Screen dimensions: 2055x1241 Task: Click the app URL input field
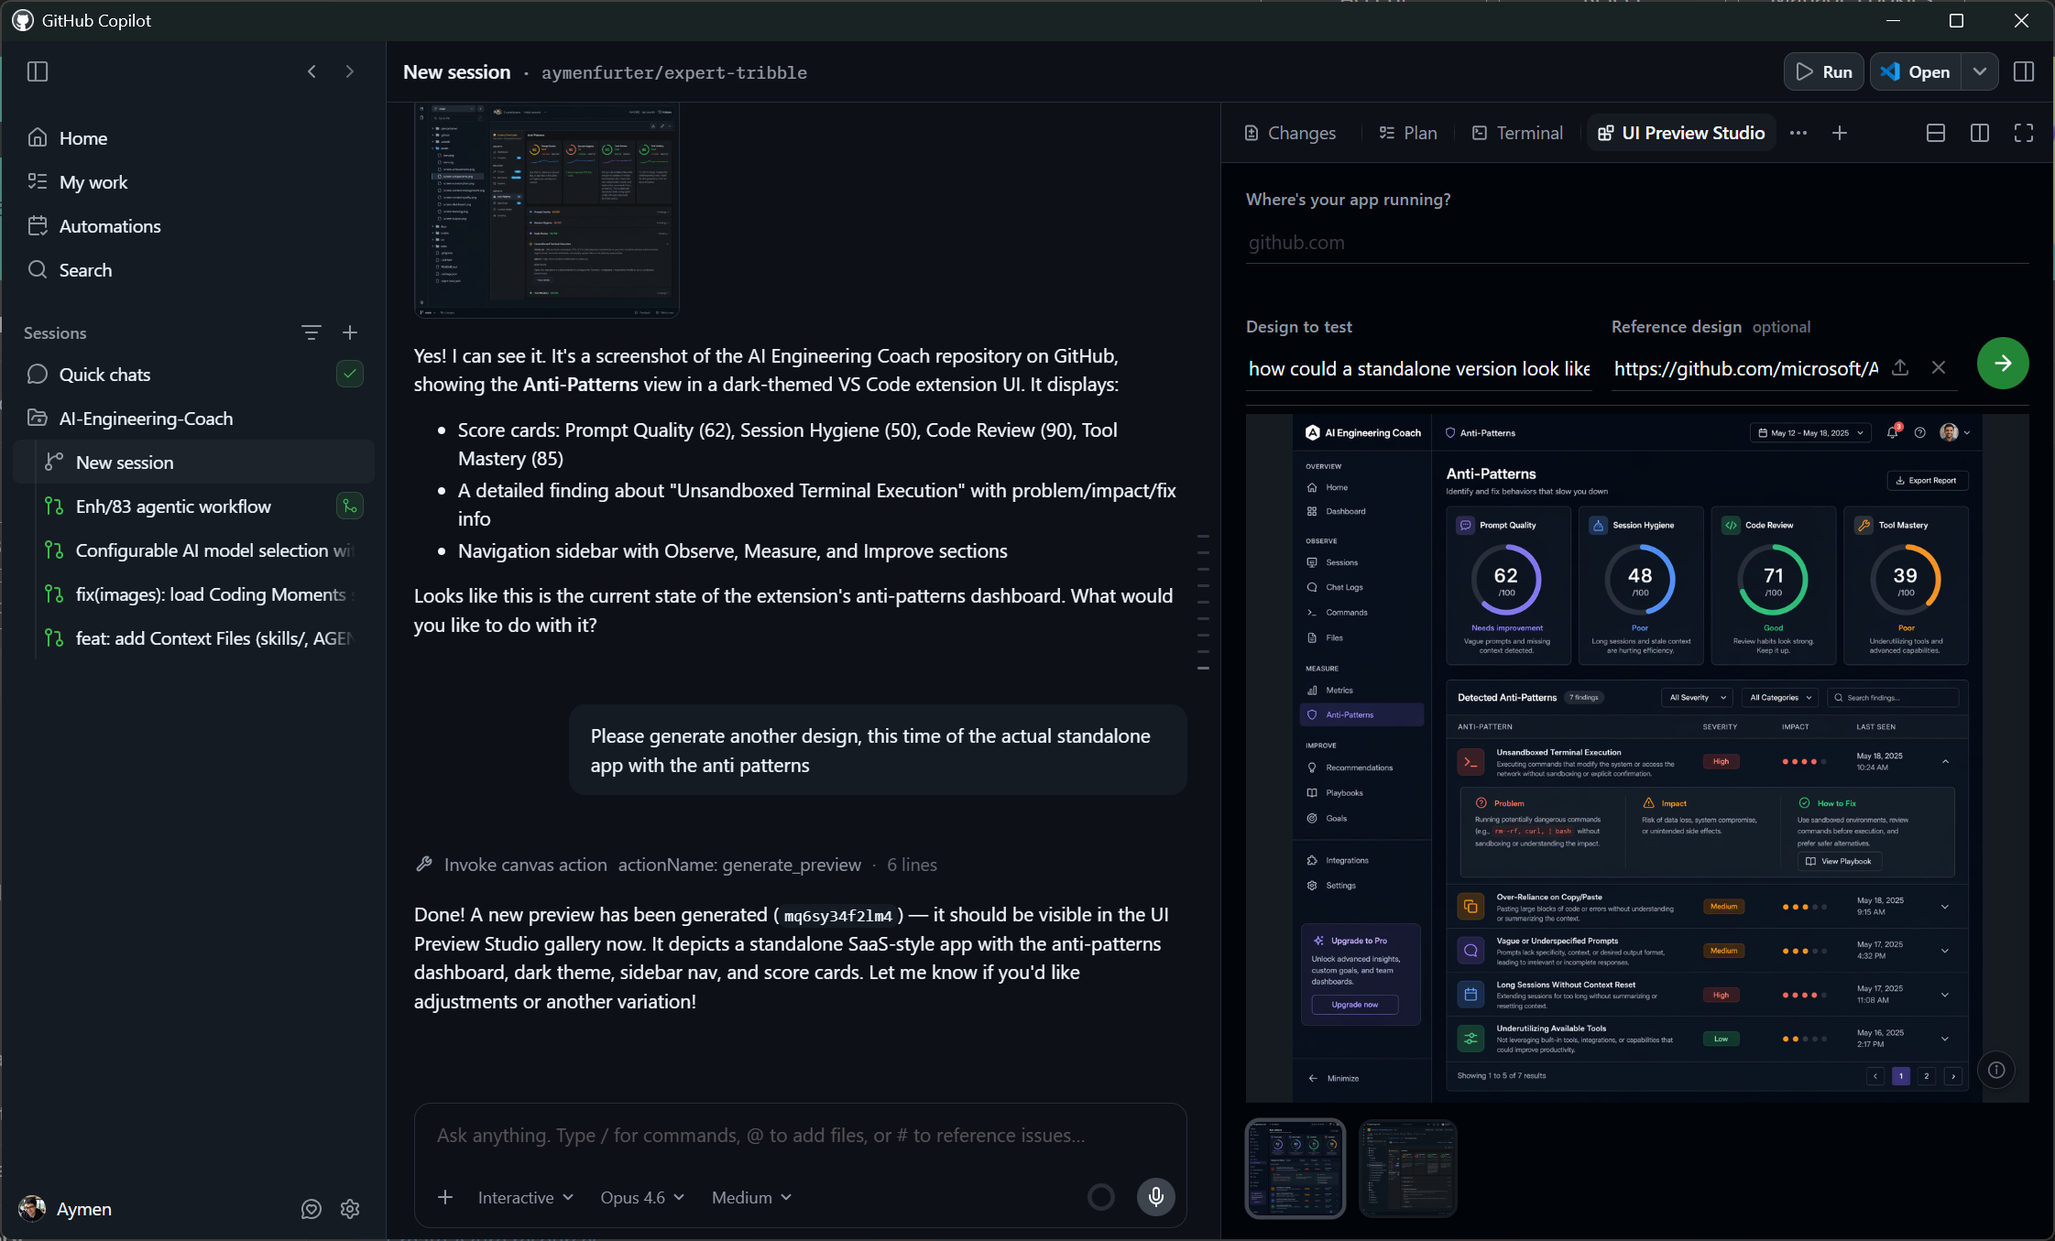pos(1637,243)
